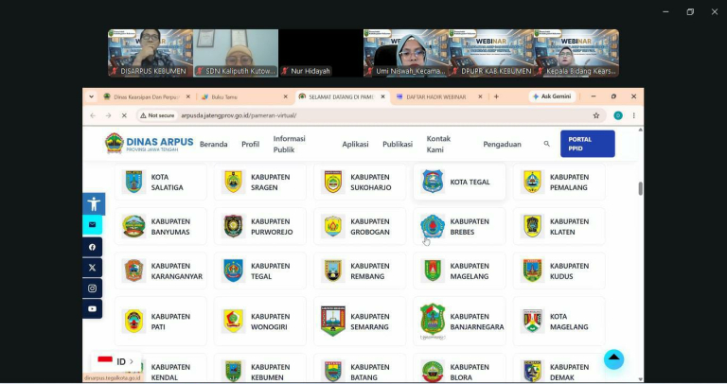Open the Beranda menu item

point(213,144)
